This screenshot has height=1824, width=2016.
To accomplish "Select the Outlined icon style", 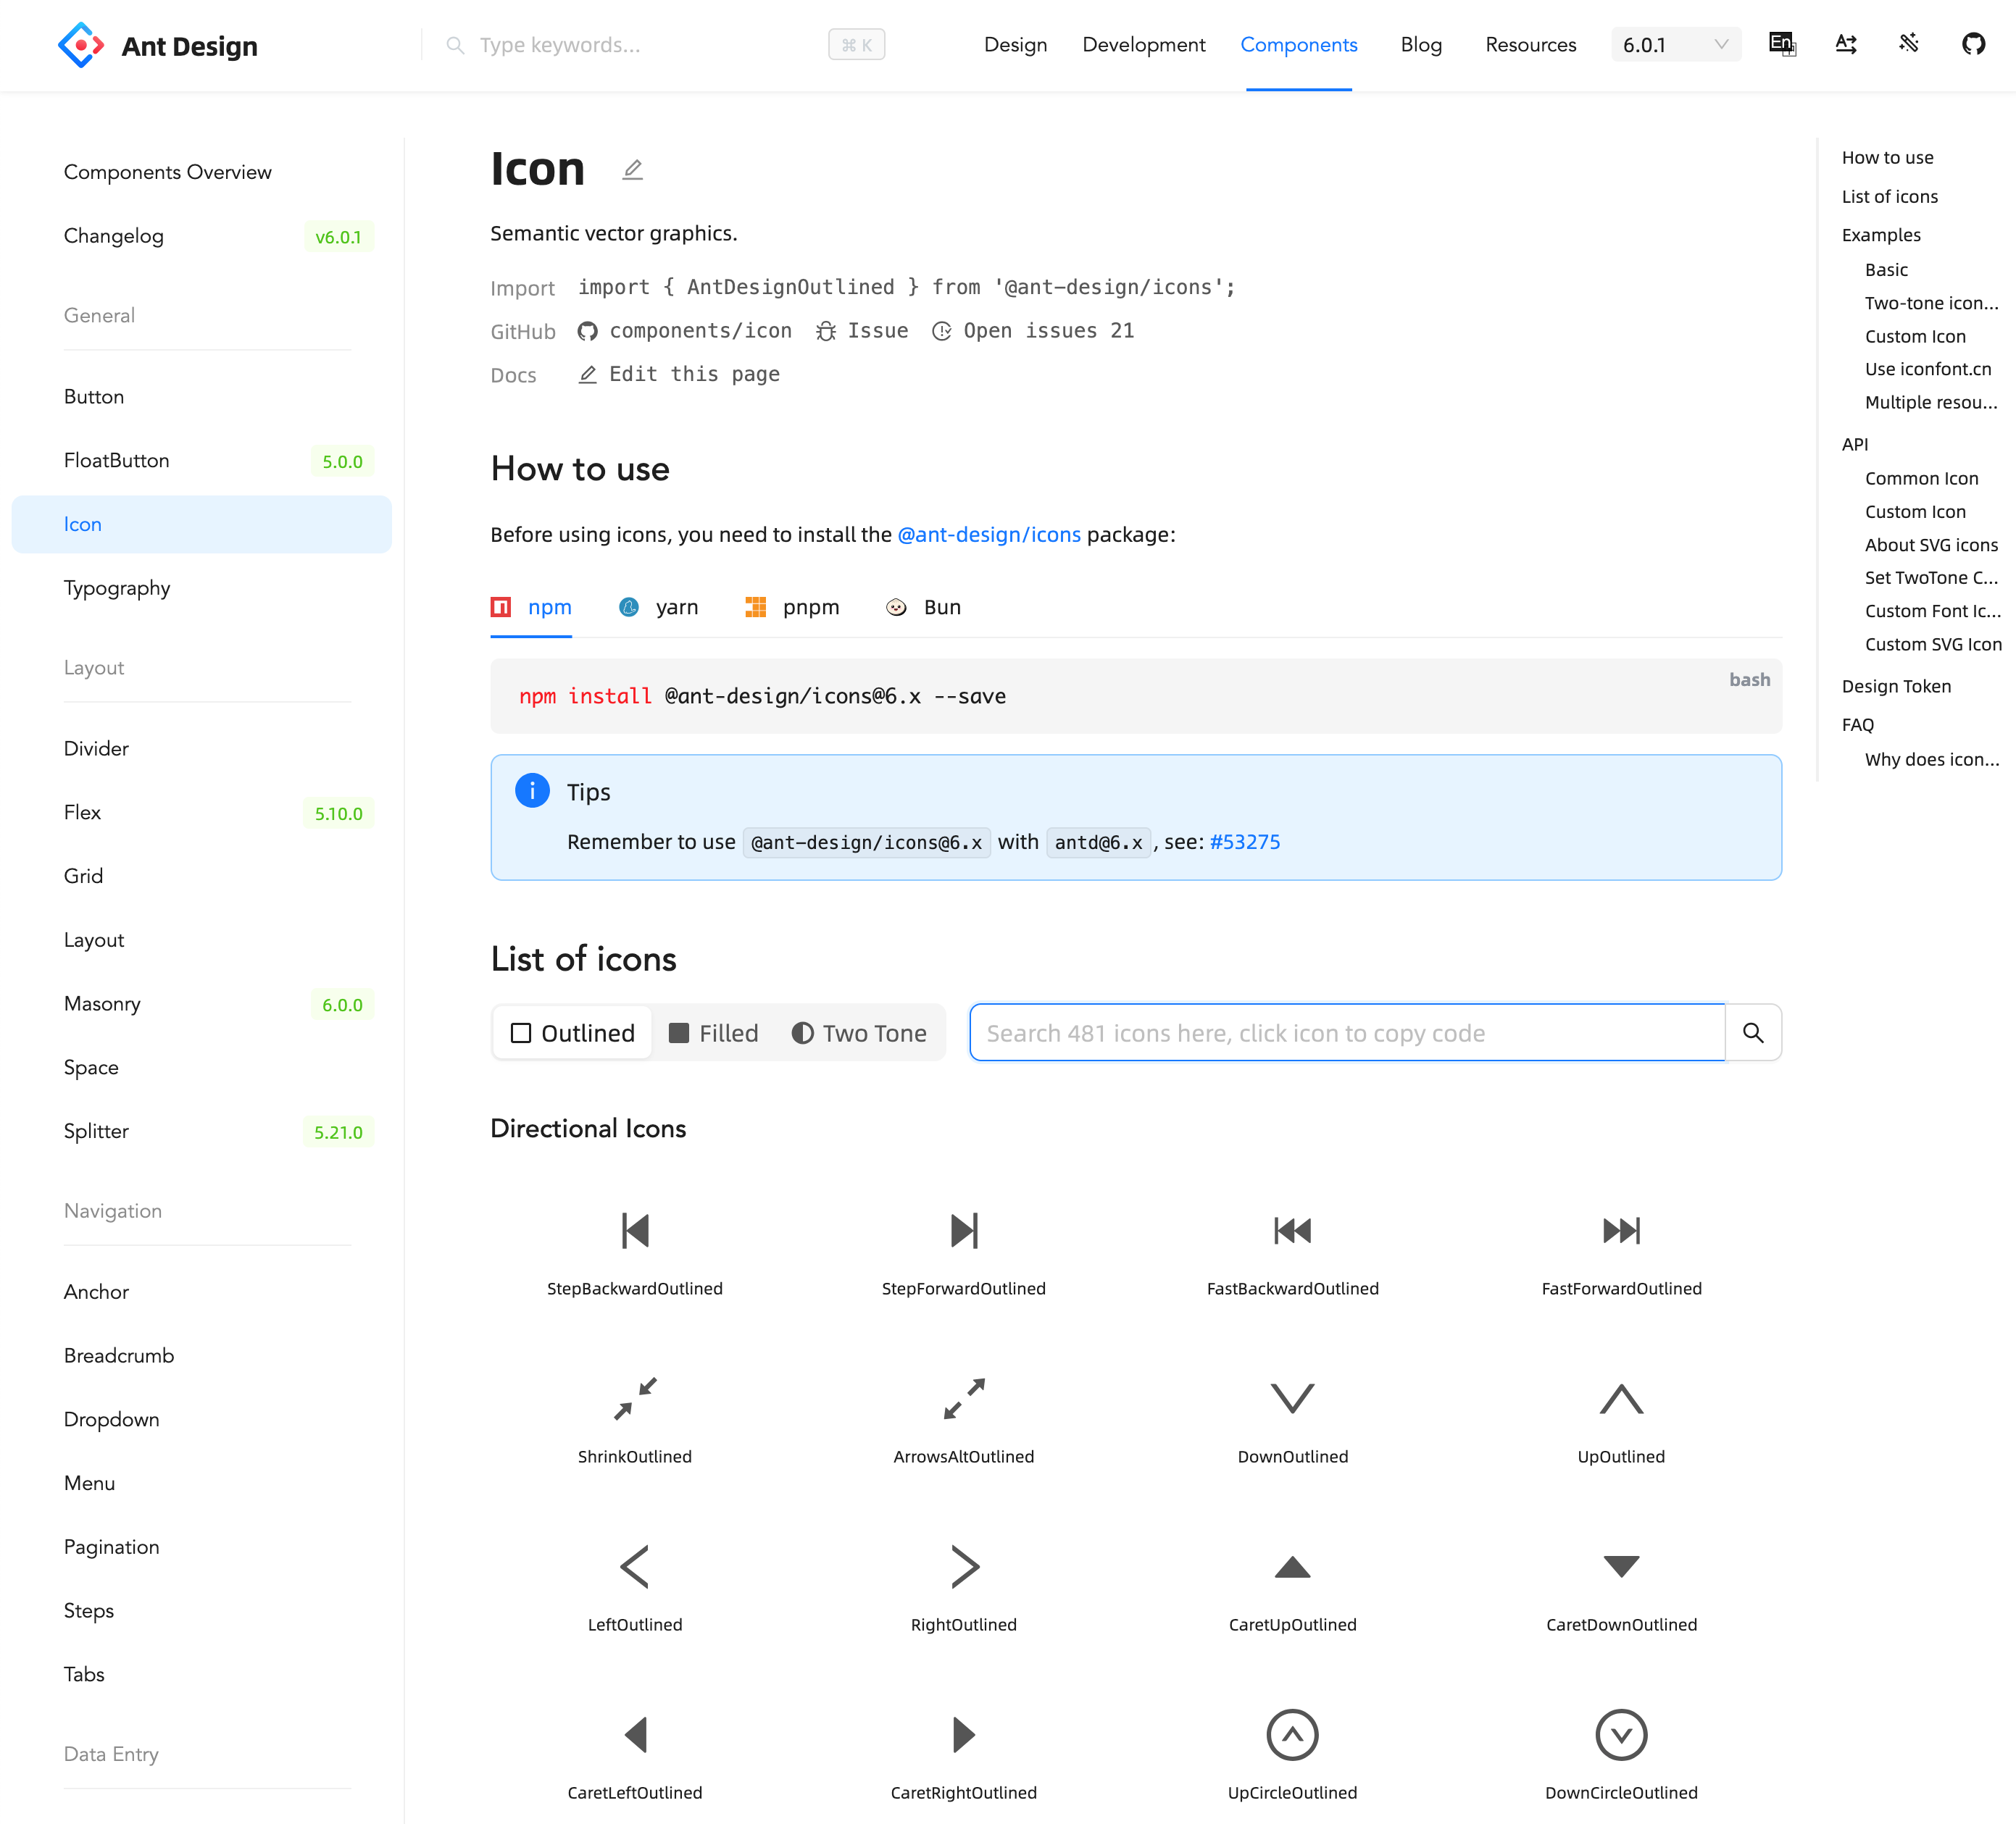I will tap(573, 1032).
